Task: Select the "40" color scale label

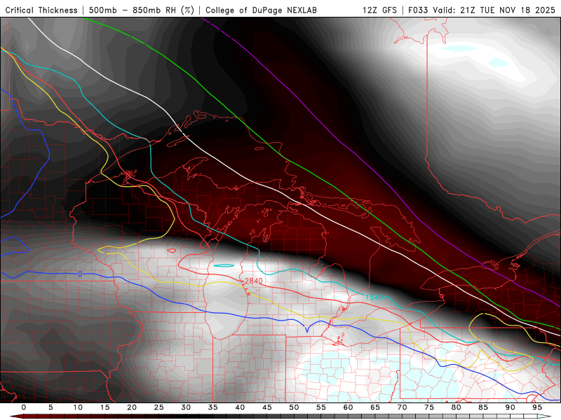Action: click(x=240, y=407)
